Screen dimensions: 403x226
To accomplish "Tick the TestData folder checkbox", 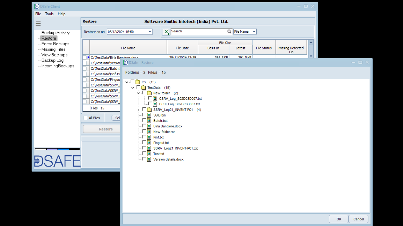I will (138, 87).
